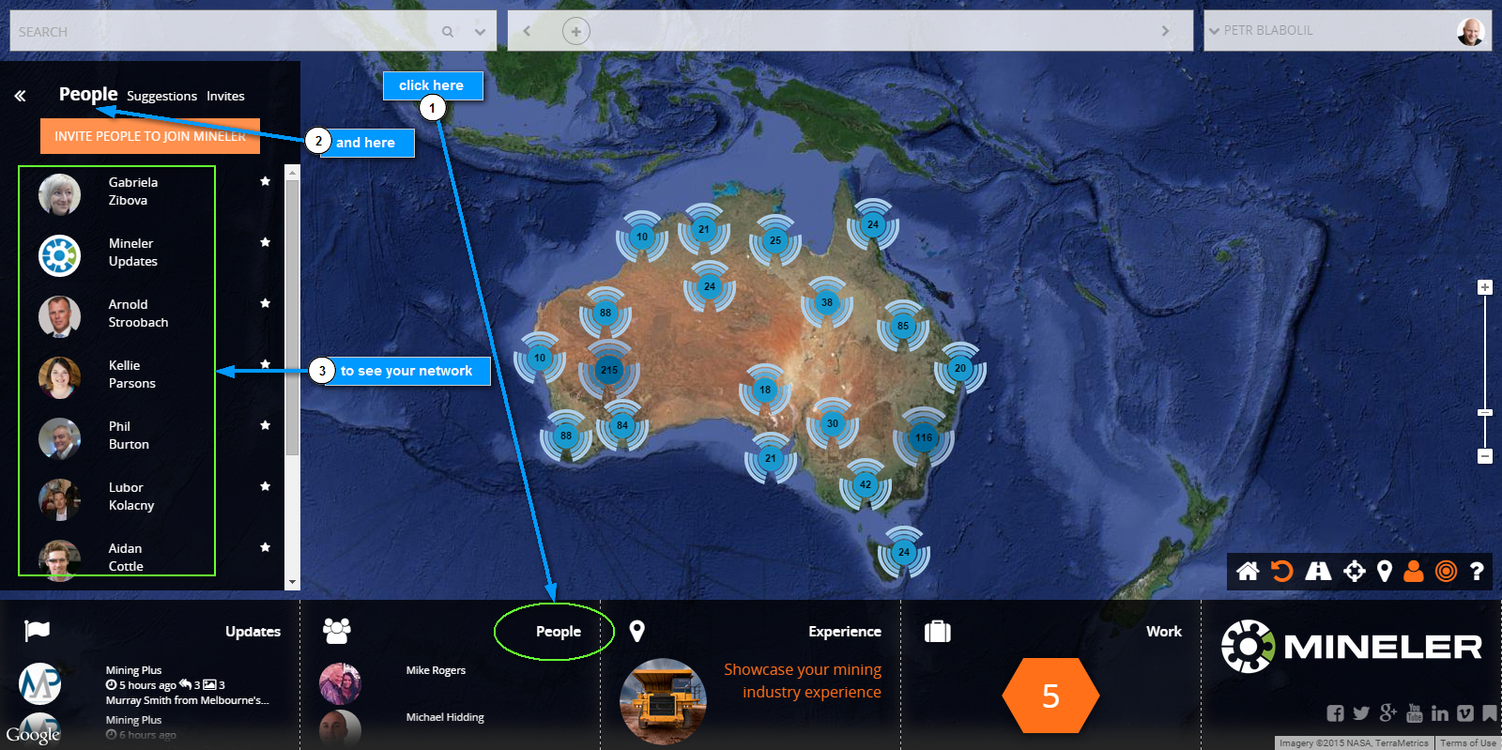Click the crosshair locate icon
The width and height of the screenshot is (1502, 750).
click(x=1354, y=571)
